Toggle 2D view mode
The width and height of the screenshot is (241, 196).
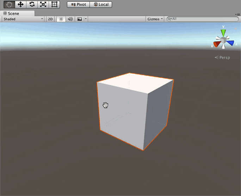click(50, 19)
